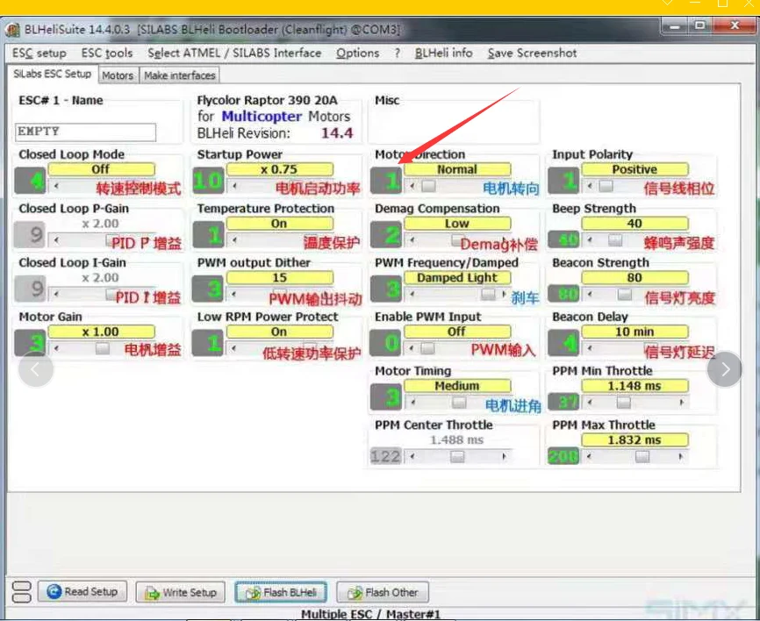
Task: Click the Input Polarity slider thumb
Action: click(x=606, y=186)
